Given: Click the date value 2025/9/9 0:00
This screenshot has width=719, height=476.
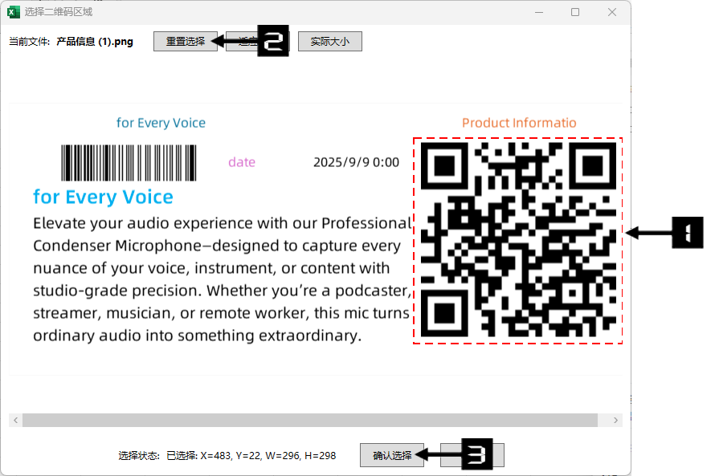Looking at the screenshot, I should coord(357,162).
